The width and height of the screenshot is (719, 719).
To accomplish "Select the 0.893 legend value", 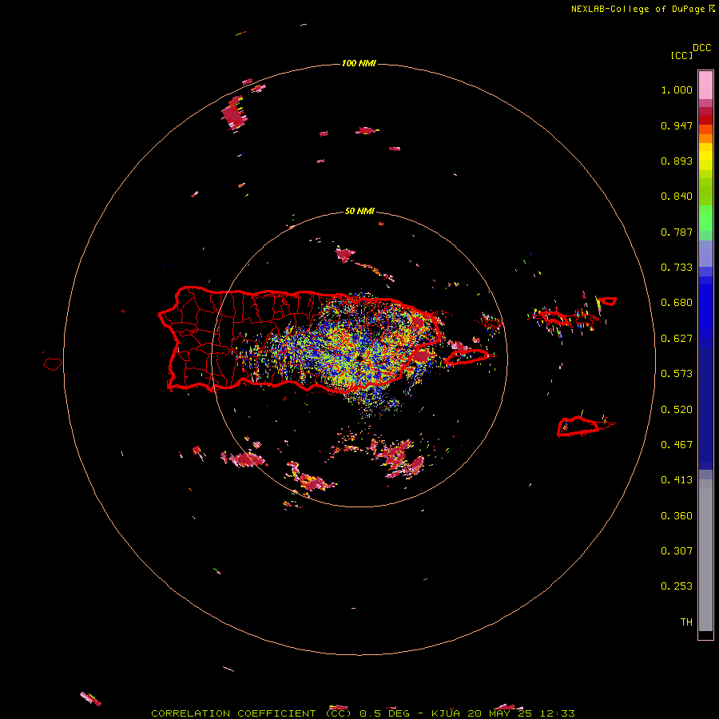I will pos(677,161).
